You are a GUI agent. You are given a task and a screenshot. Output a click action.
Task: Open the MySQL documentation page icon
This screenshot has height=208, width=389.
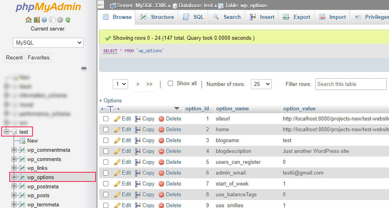click(52, 20)
